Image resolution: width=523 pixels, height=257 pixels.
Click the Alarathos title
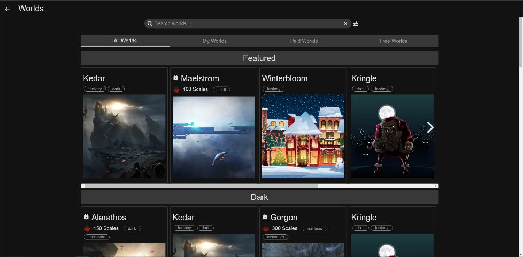point(109,218)
